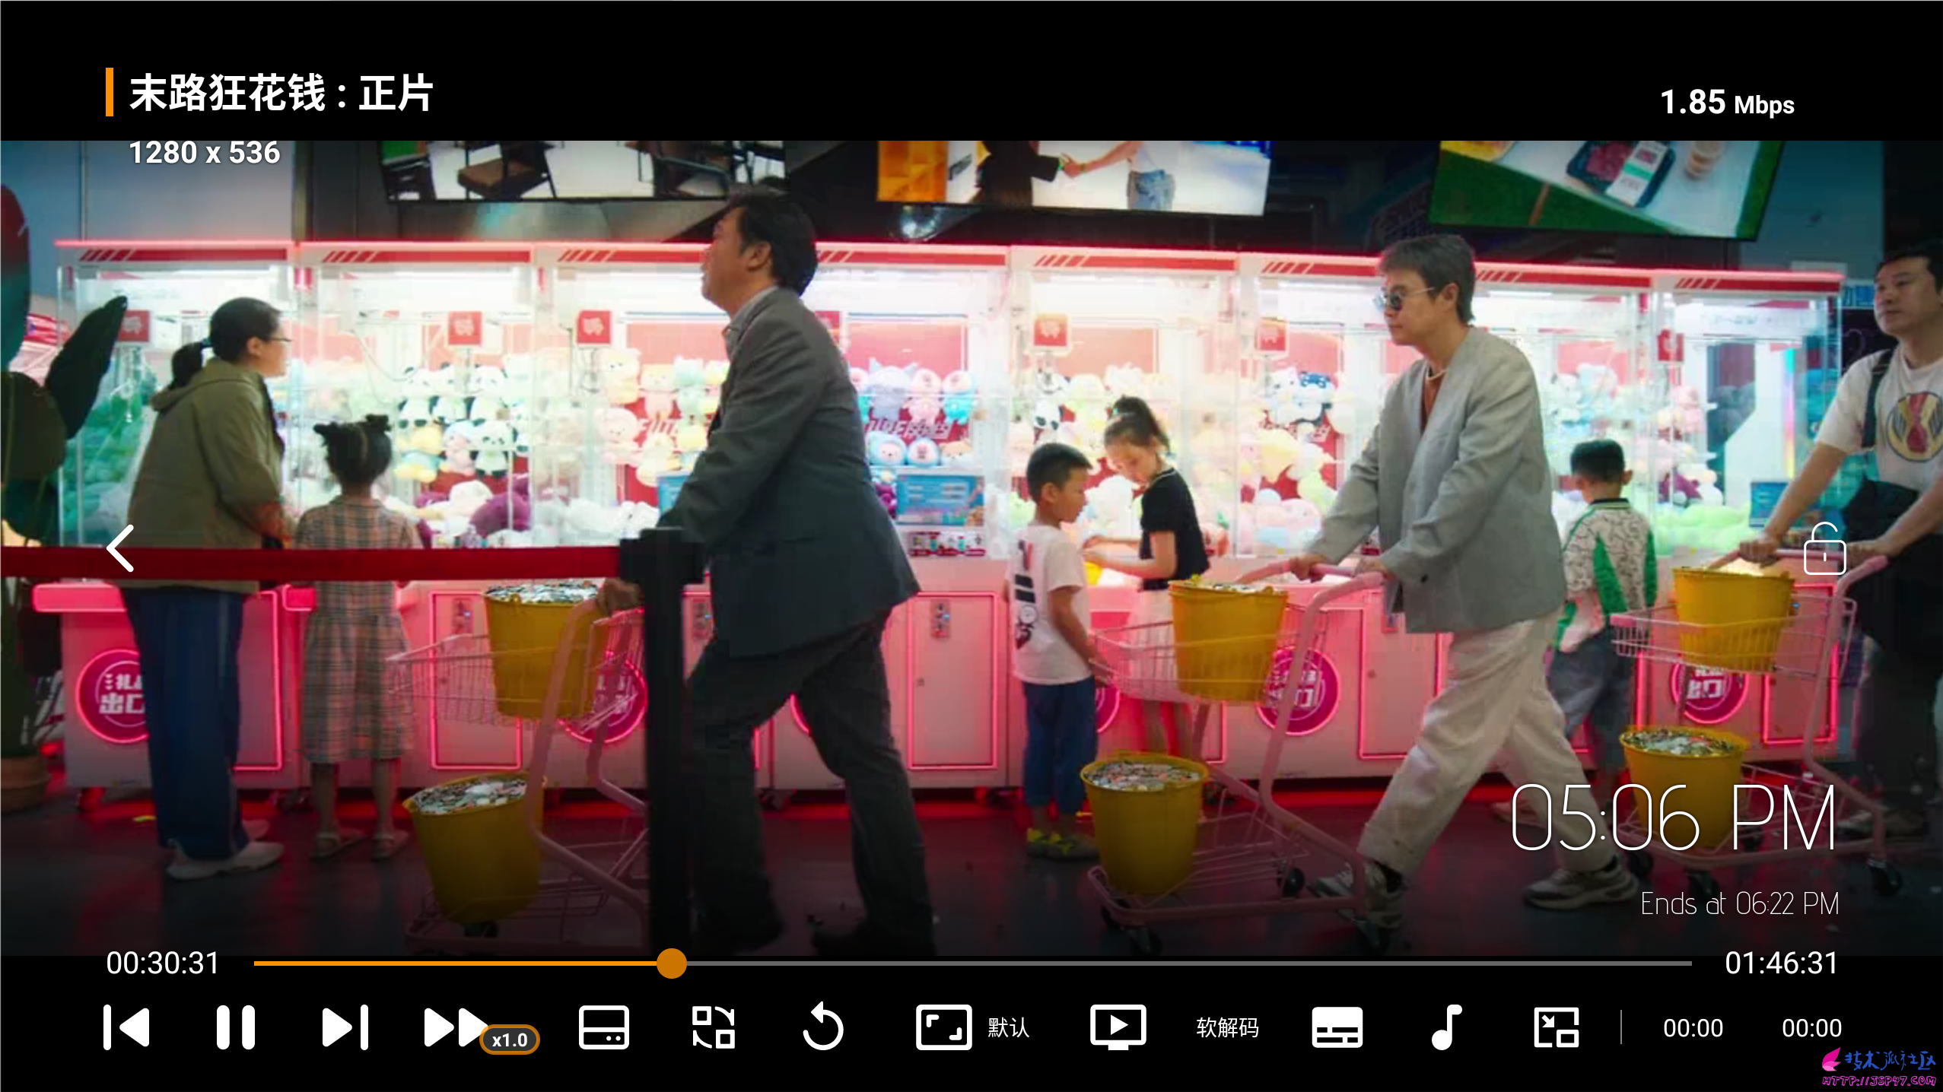Image resolution: width=1943 pixels, height=1092 pixels.
Task: Click the total duration 01:46:31
Action: (x=1781, y=963)
